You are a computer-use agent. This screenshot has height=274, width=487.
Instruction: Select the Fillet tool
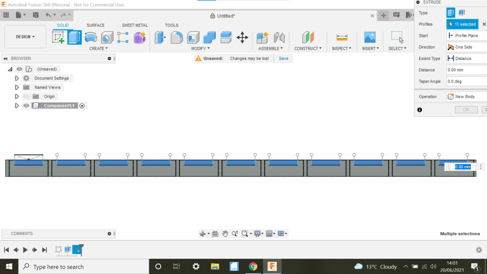[177, 37]
